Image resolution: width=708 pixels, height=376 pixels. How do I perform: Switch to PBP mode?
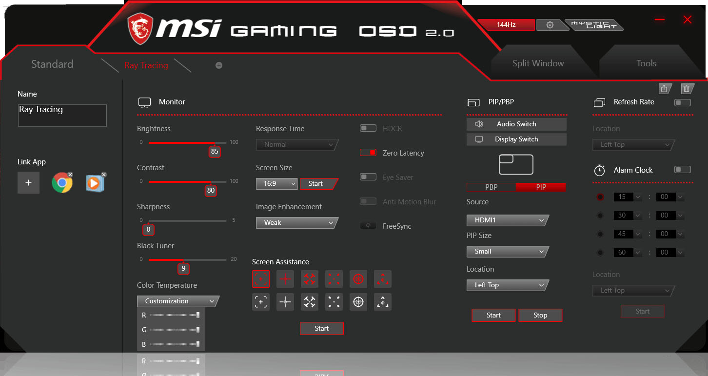(x=492, y=187)
